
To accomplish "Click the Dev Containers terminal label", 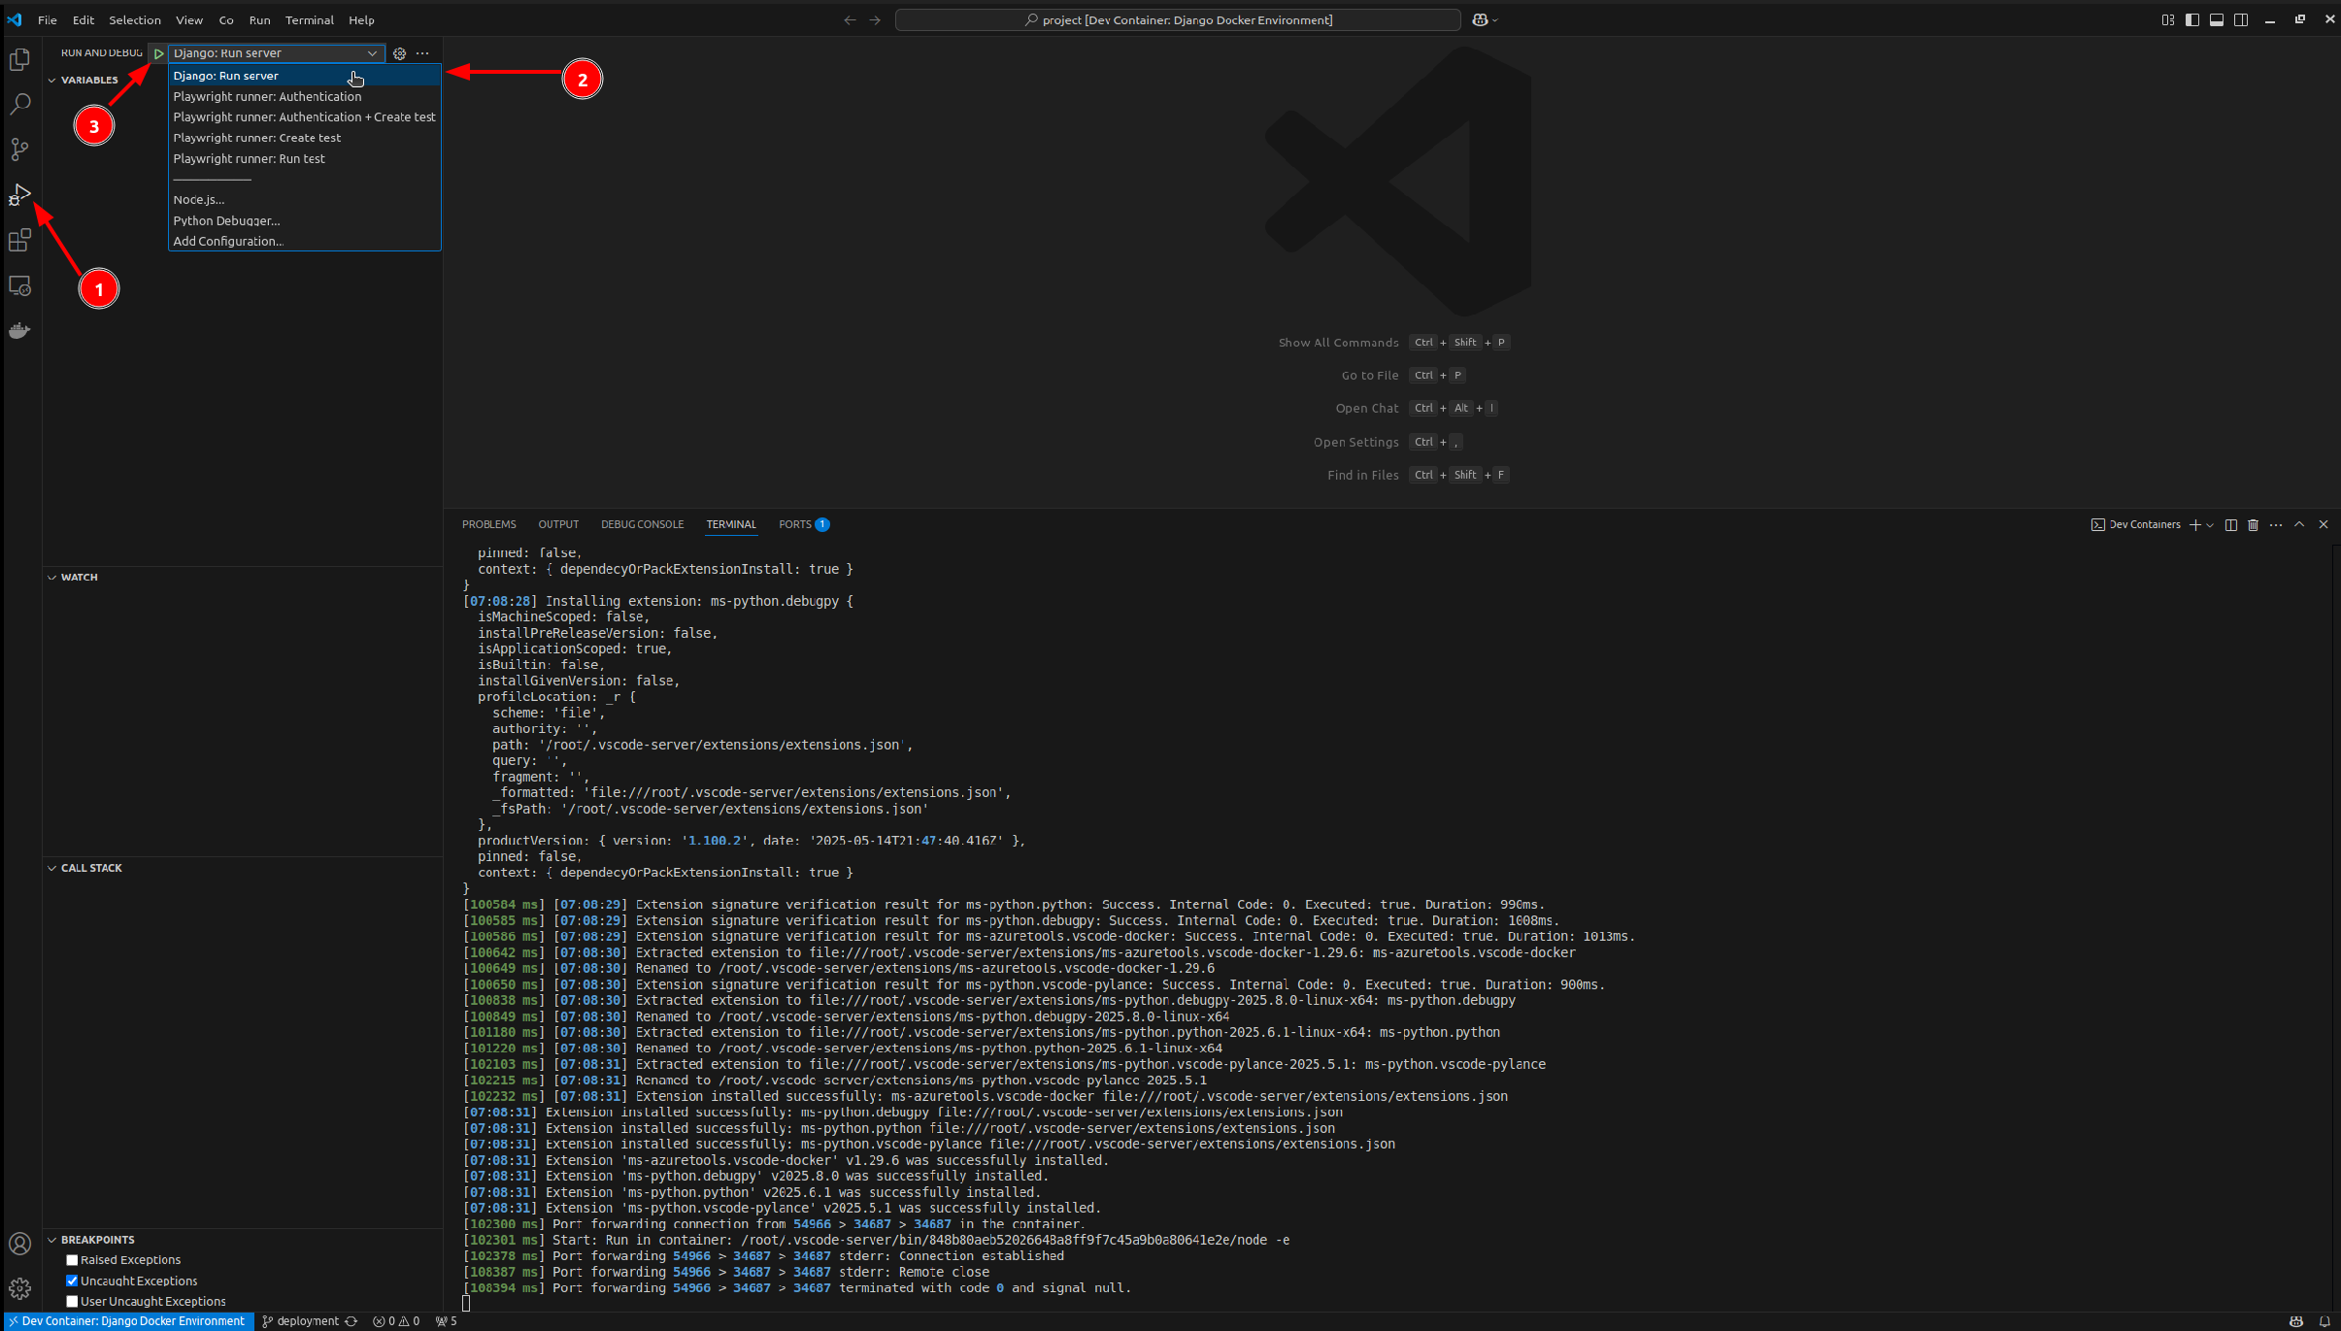I will click(x=2136, y=525).
